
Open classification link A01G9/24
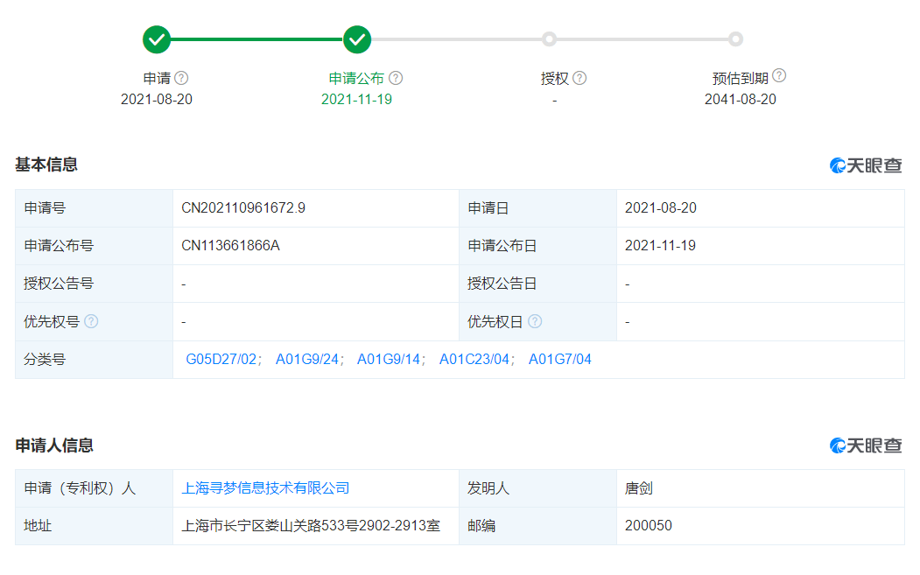[x=307, y=359]
